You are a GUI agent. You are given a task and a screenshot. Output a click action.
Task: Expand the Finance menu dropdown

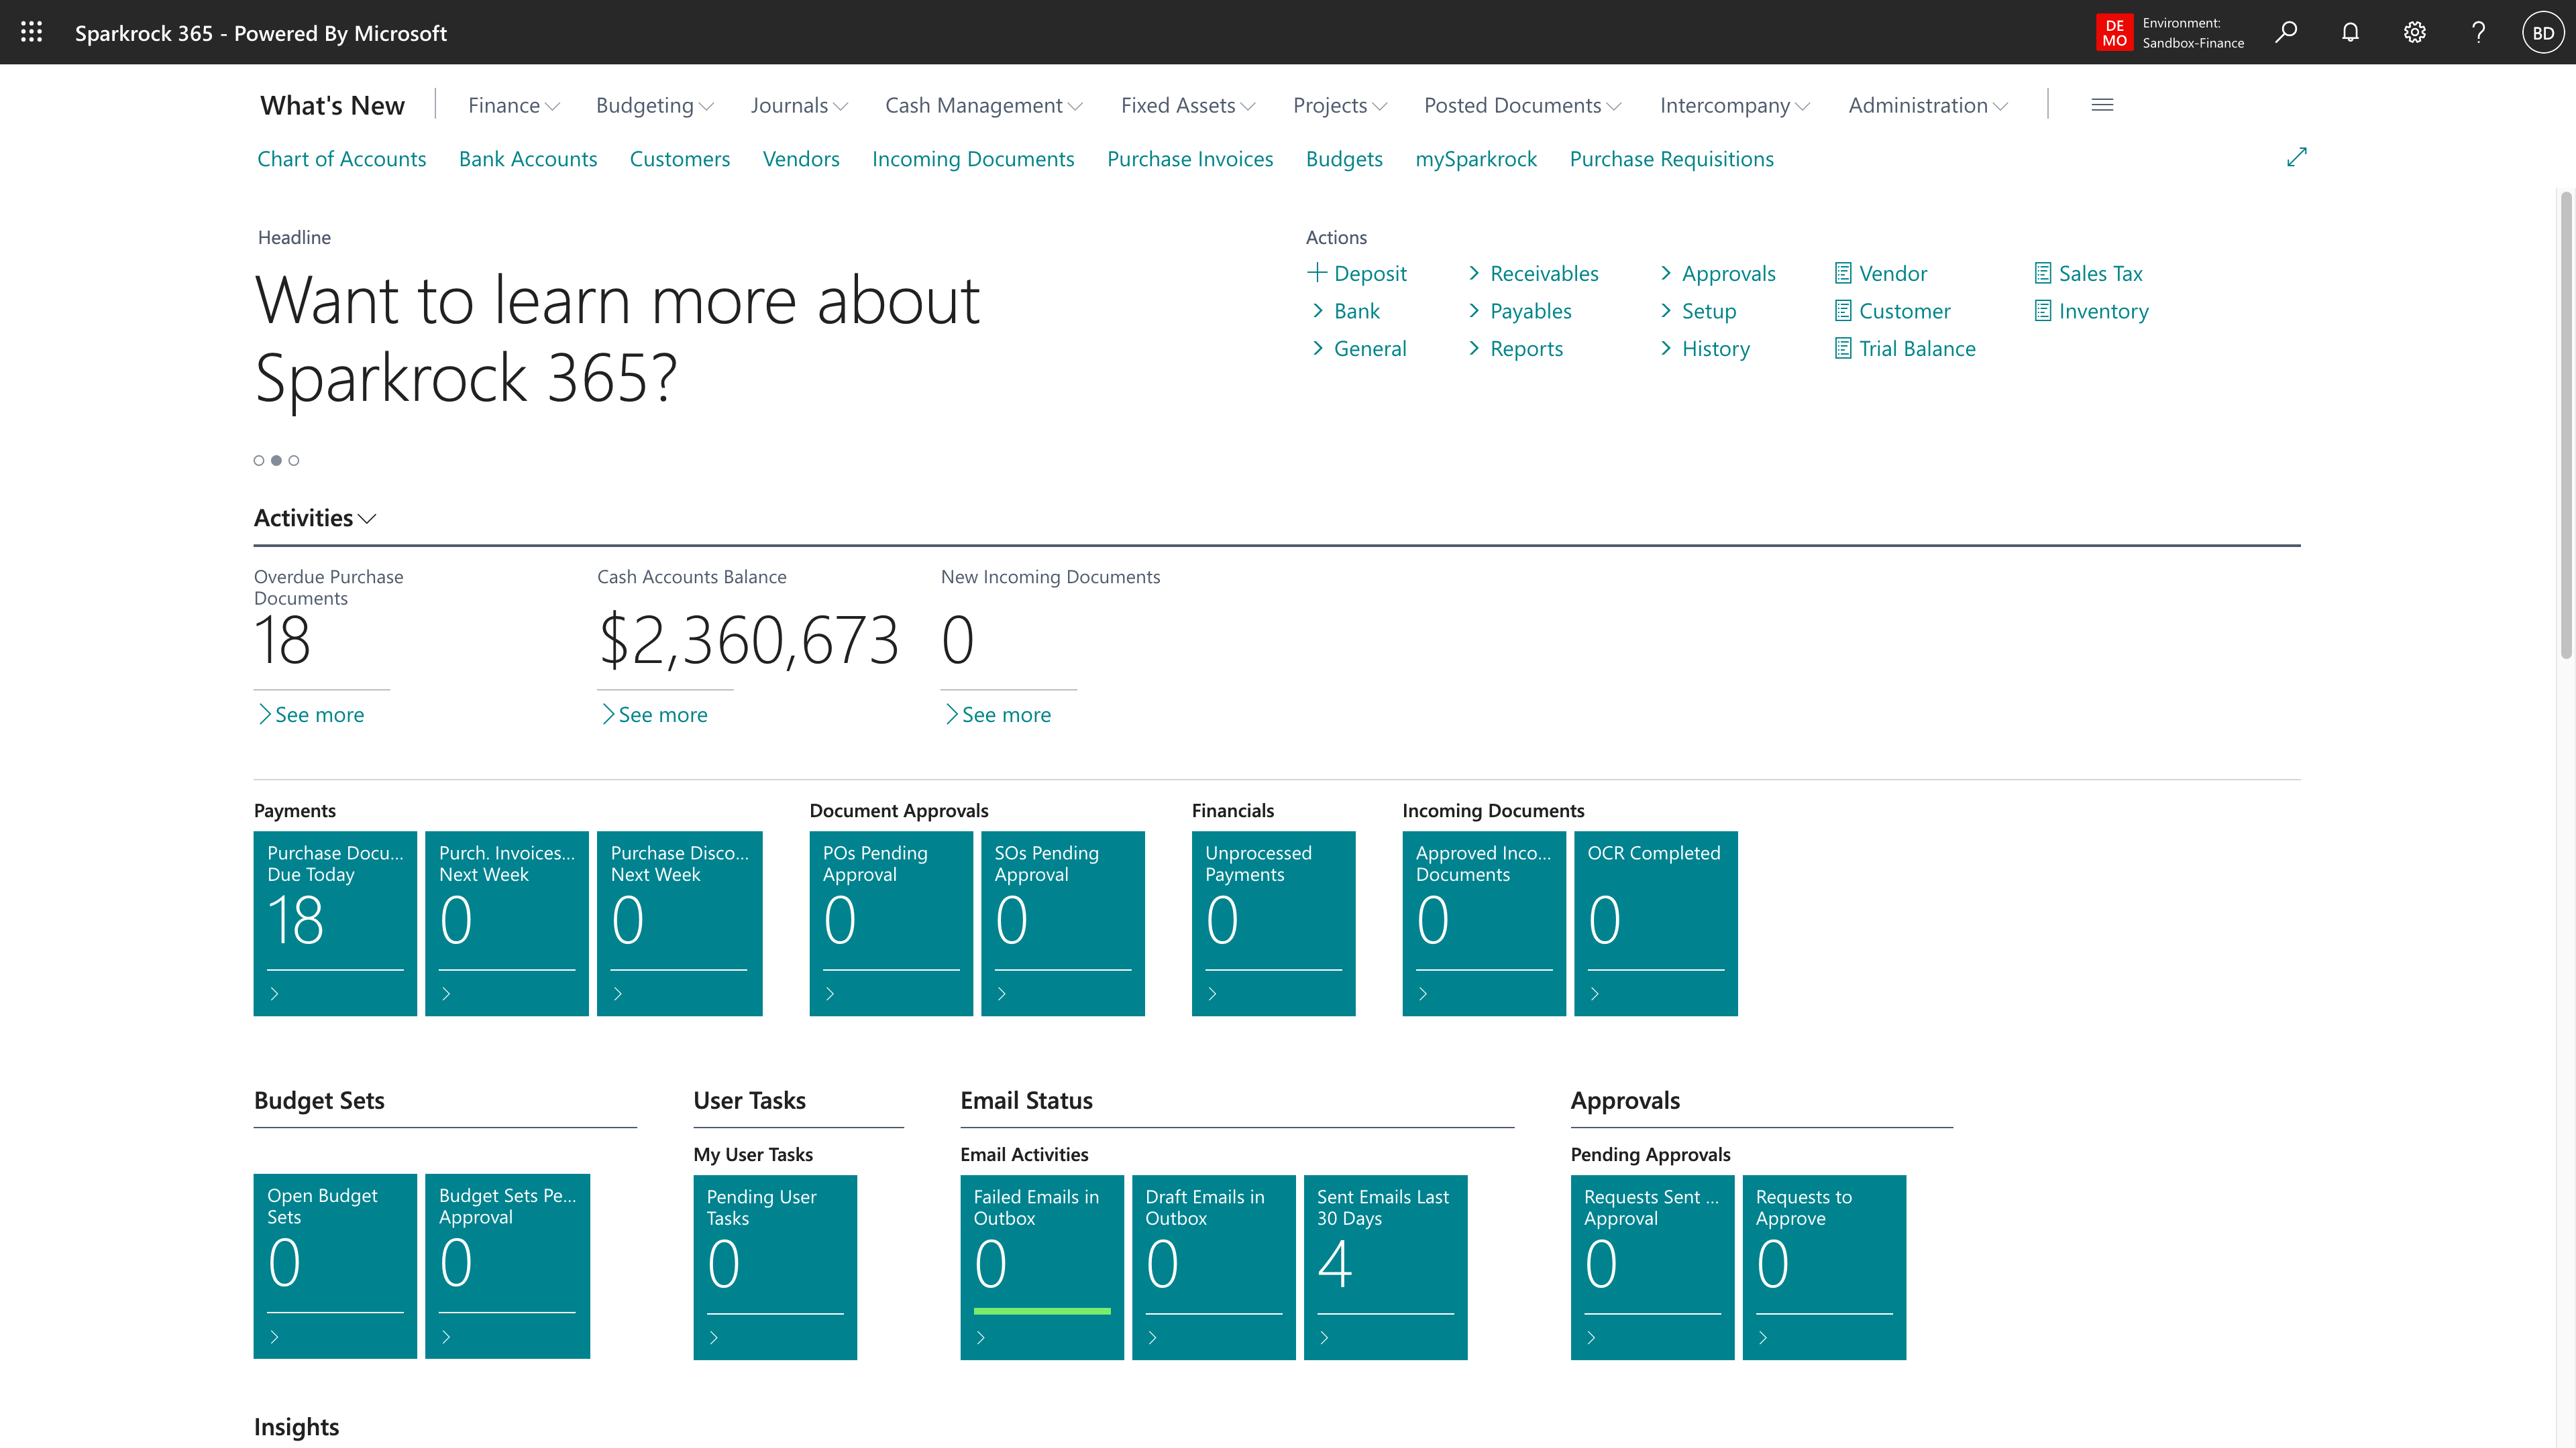(513, 106)
